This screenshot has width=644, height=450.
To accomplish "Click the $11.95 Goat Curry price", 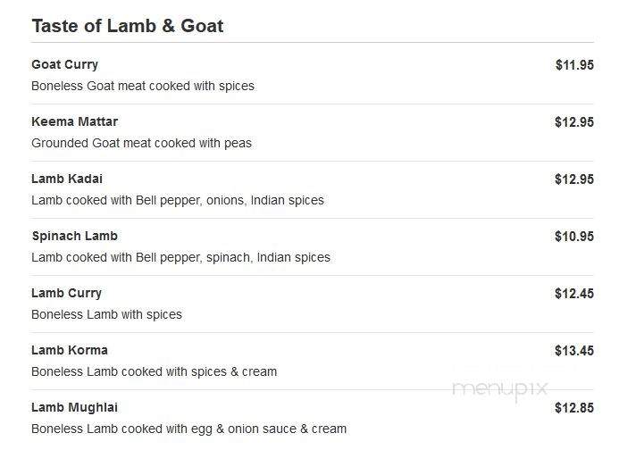I will point(574,65).
